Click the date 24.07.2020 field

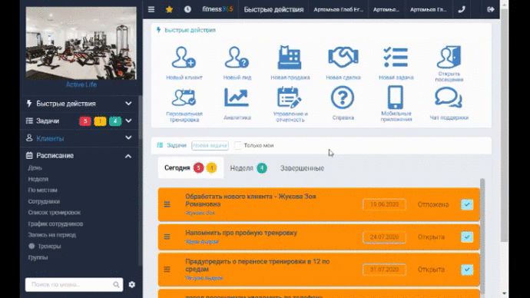click(x=384, y=237)
